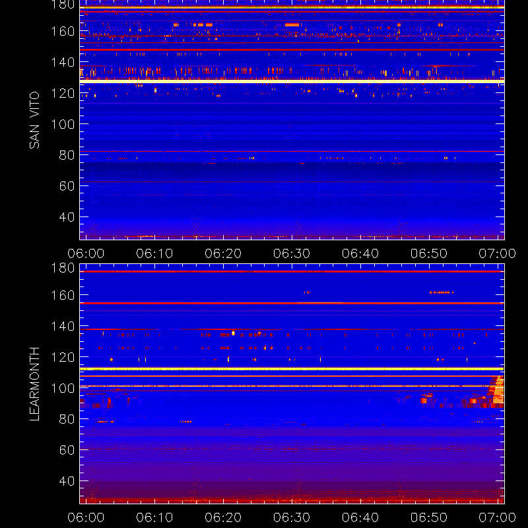Click 06:50 under the San Vito plot
The image size is (528, 528).
[x=429, y=253]
